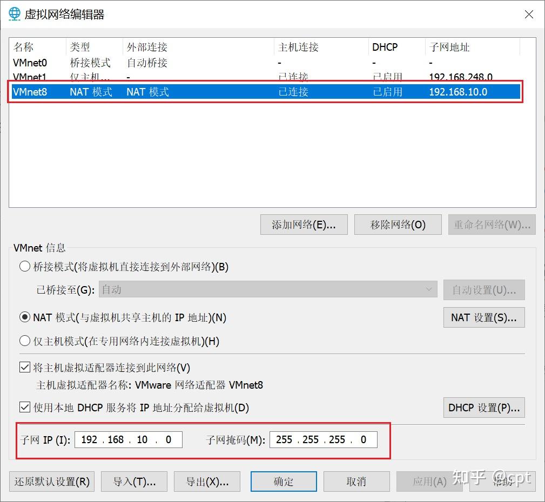The height and width of the screenshot is (502, 545).
Task: Click the 子网掩码 input field
Action: pyautogui.click(x=323, y=440)
